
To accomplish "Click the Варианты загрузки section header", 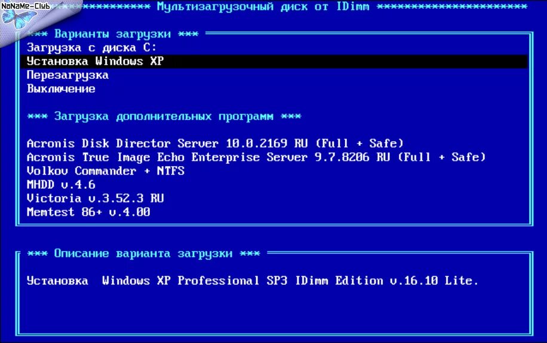I will 113,34.
